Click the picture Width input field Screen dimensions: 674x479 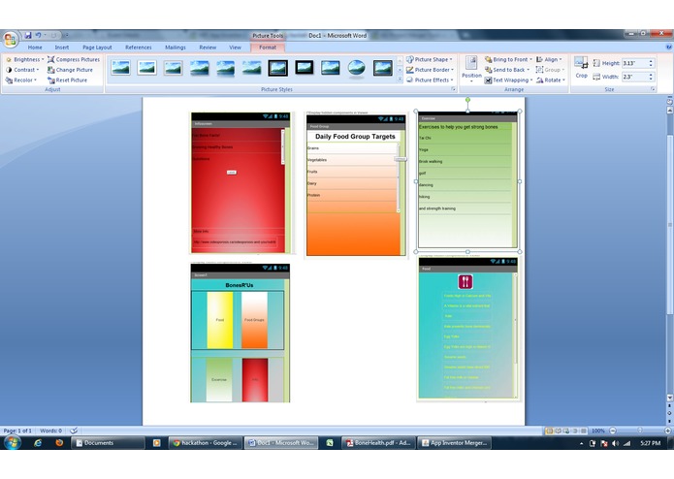tap(634, 77)
